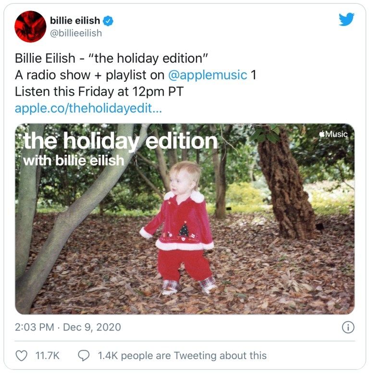The image size is (369, 375).
Task: Click the blue verified badge
Action: 108,21
